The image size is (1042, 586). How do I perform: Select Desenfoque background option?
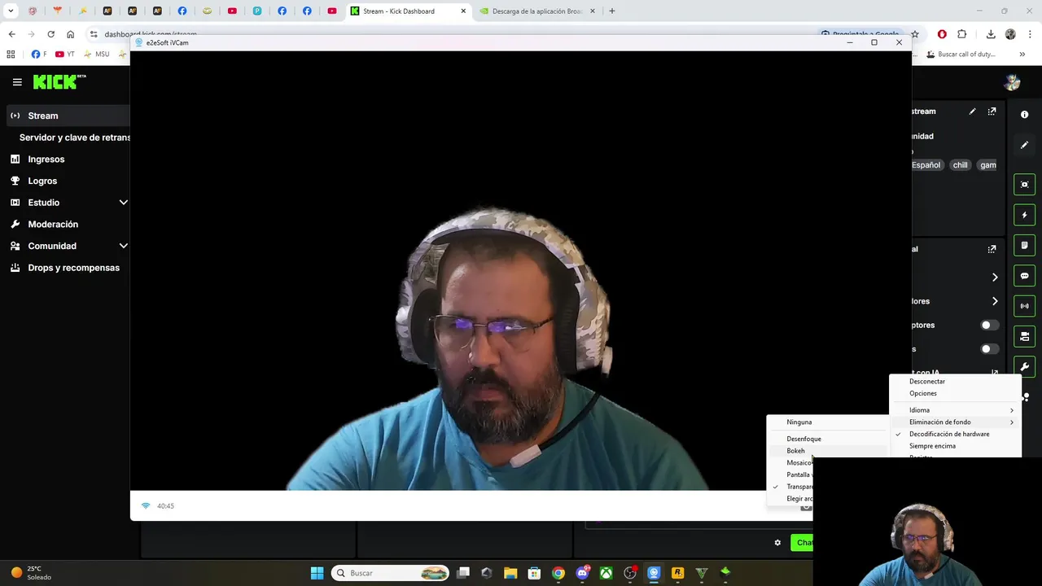coord(827,439)
